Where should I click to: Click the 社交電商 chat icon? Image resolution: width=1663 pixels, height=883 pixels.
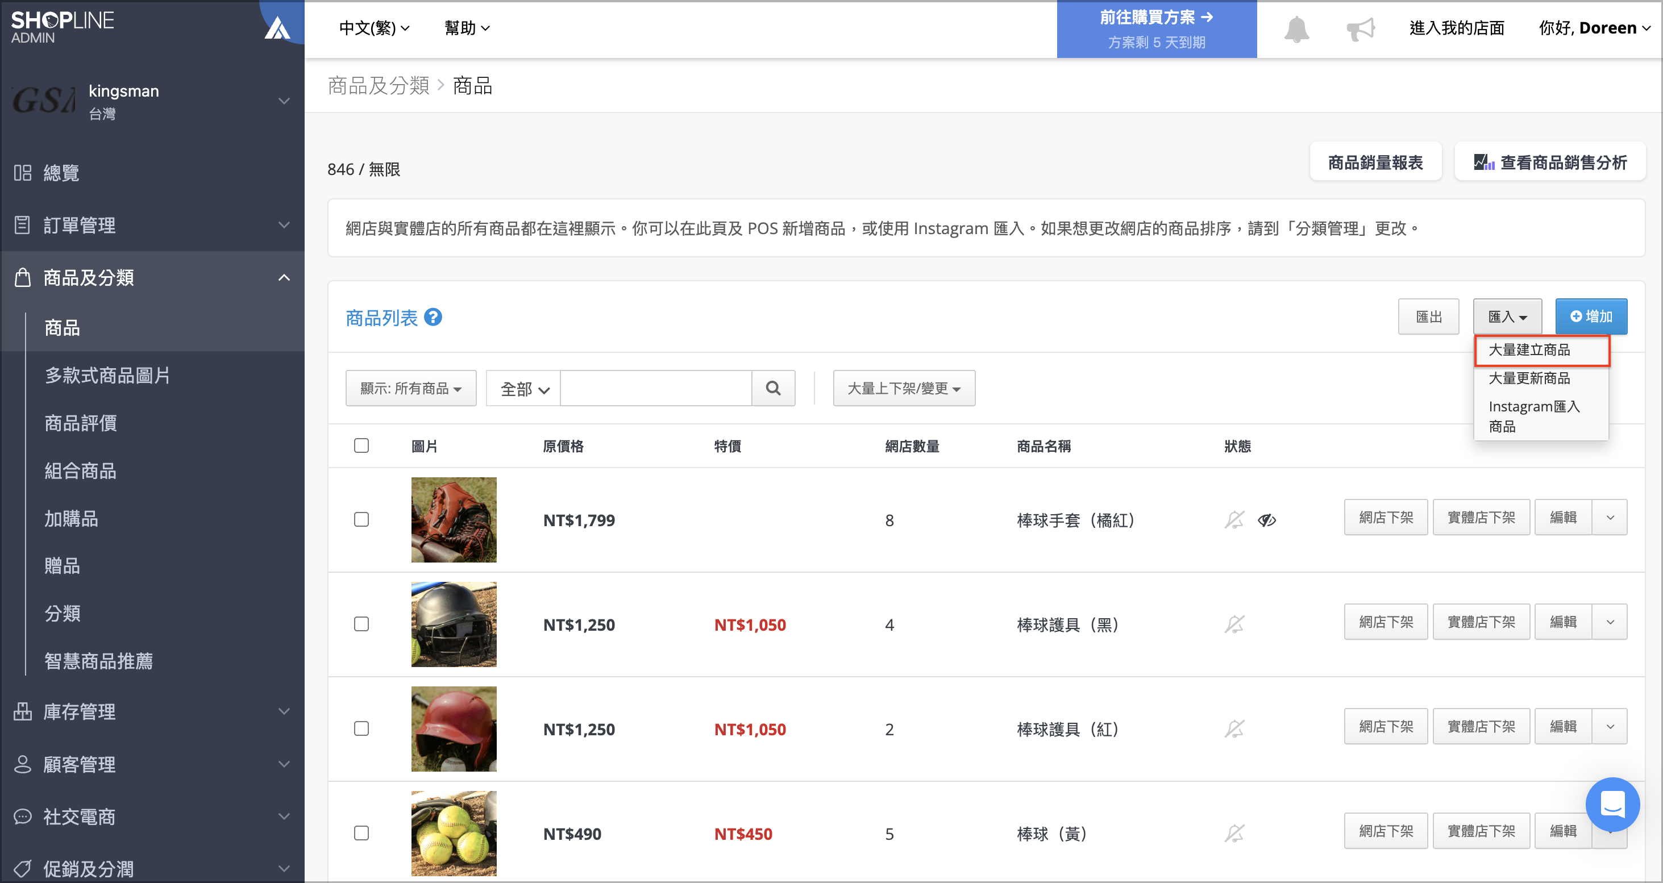23,817
